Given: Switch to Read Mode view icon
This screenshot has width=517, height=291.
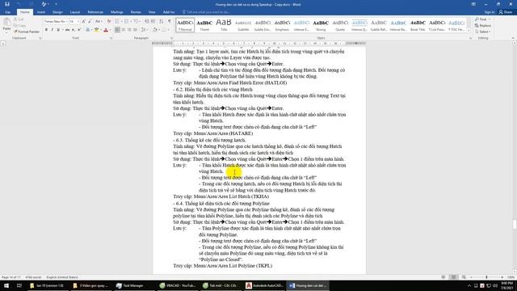Looking at the screenshot, I should point(443,277).
